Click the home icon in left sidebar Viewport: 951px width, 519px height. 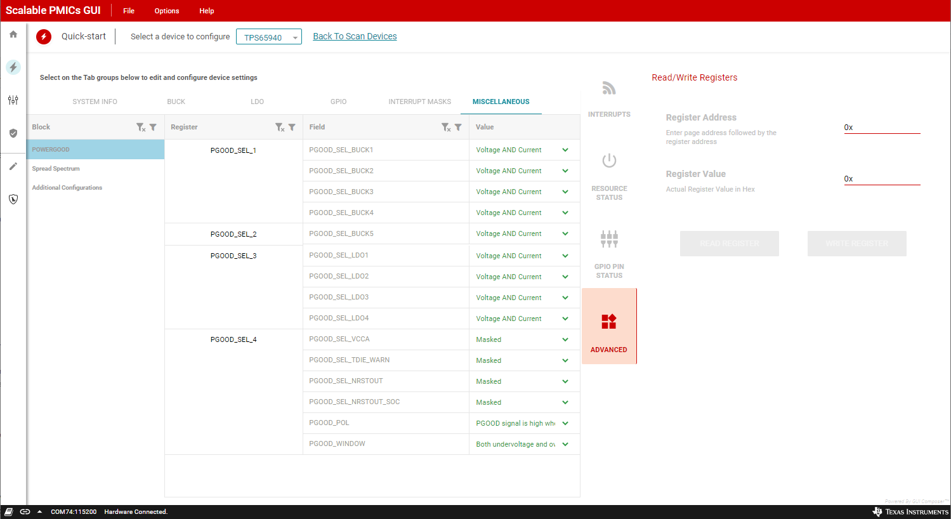coord(13,34)
